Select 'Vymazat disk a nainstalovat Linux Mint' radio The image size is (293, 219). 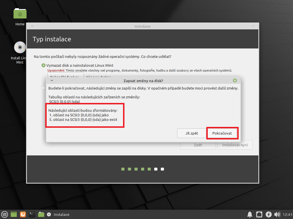(x=43, y=65)
